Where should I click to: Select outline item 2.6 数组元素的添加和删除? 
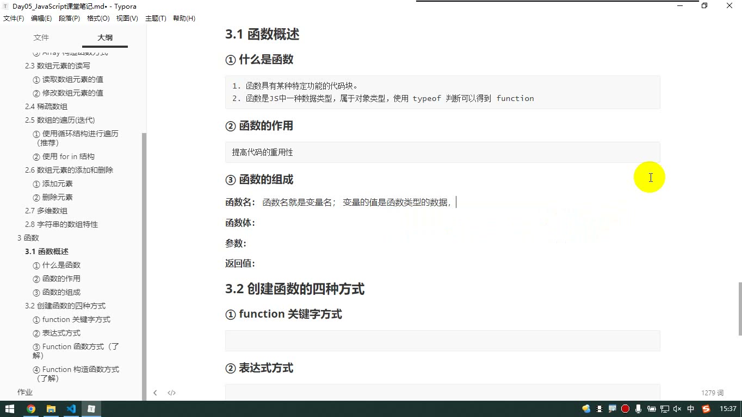coord(69,170)
